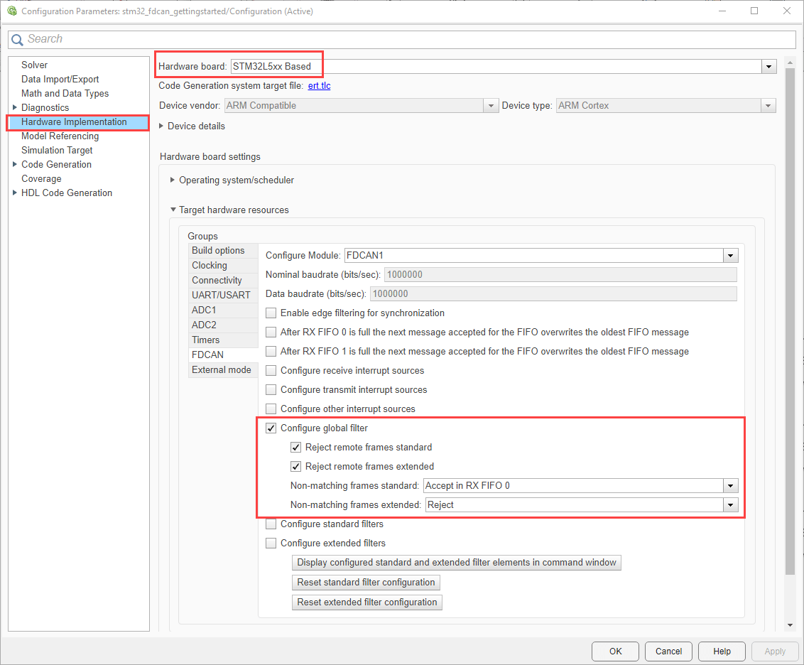Click scrollbar up arrow at top right

click(790, 63)
